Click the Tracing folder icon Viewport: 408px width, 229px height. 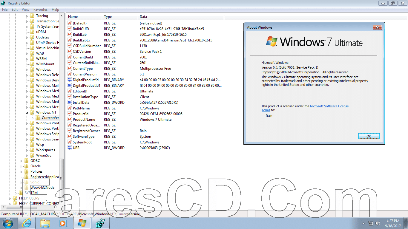(32, 16)
